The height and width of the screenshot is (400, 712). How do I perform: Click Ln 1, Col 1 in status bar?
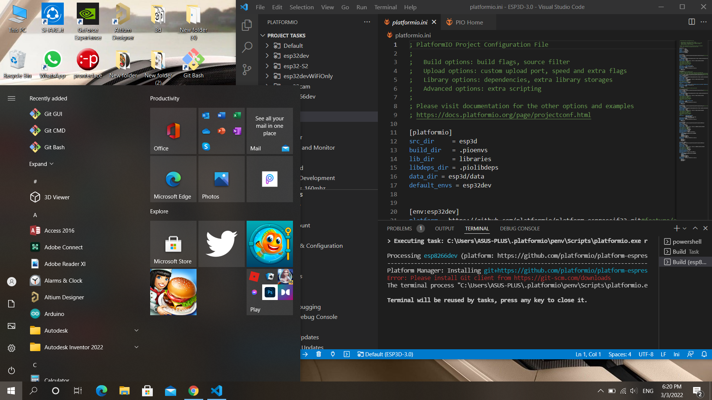tap(588, 354)
